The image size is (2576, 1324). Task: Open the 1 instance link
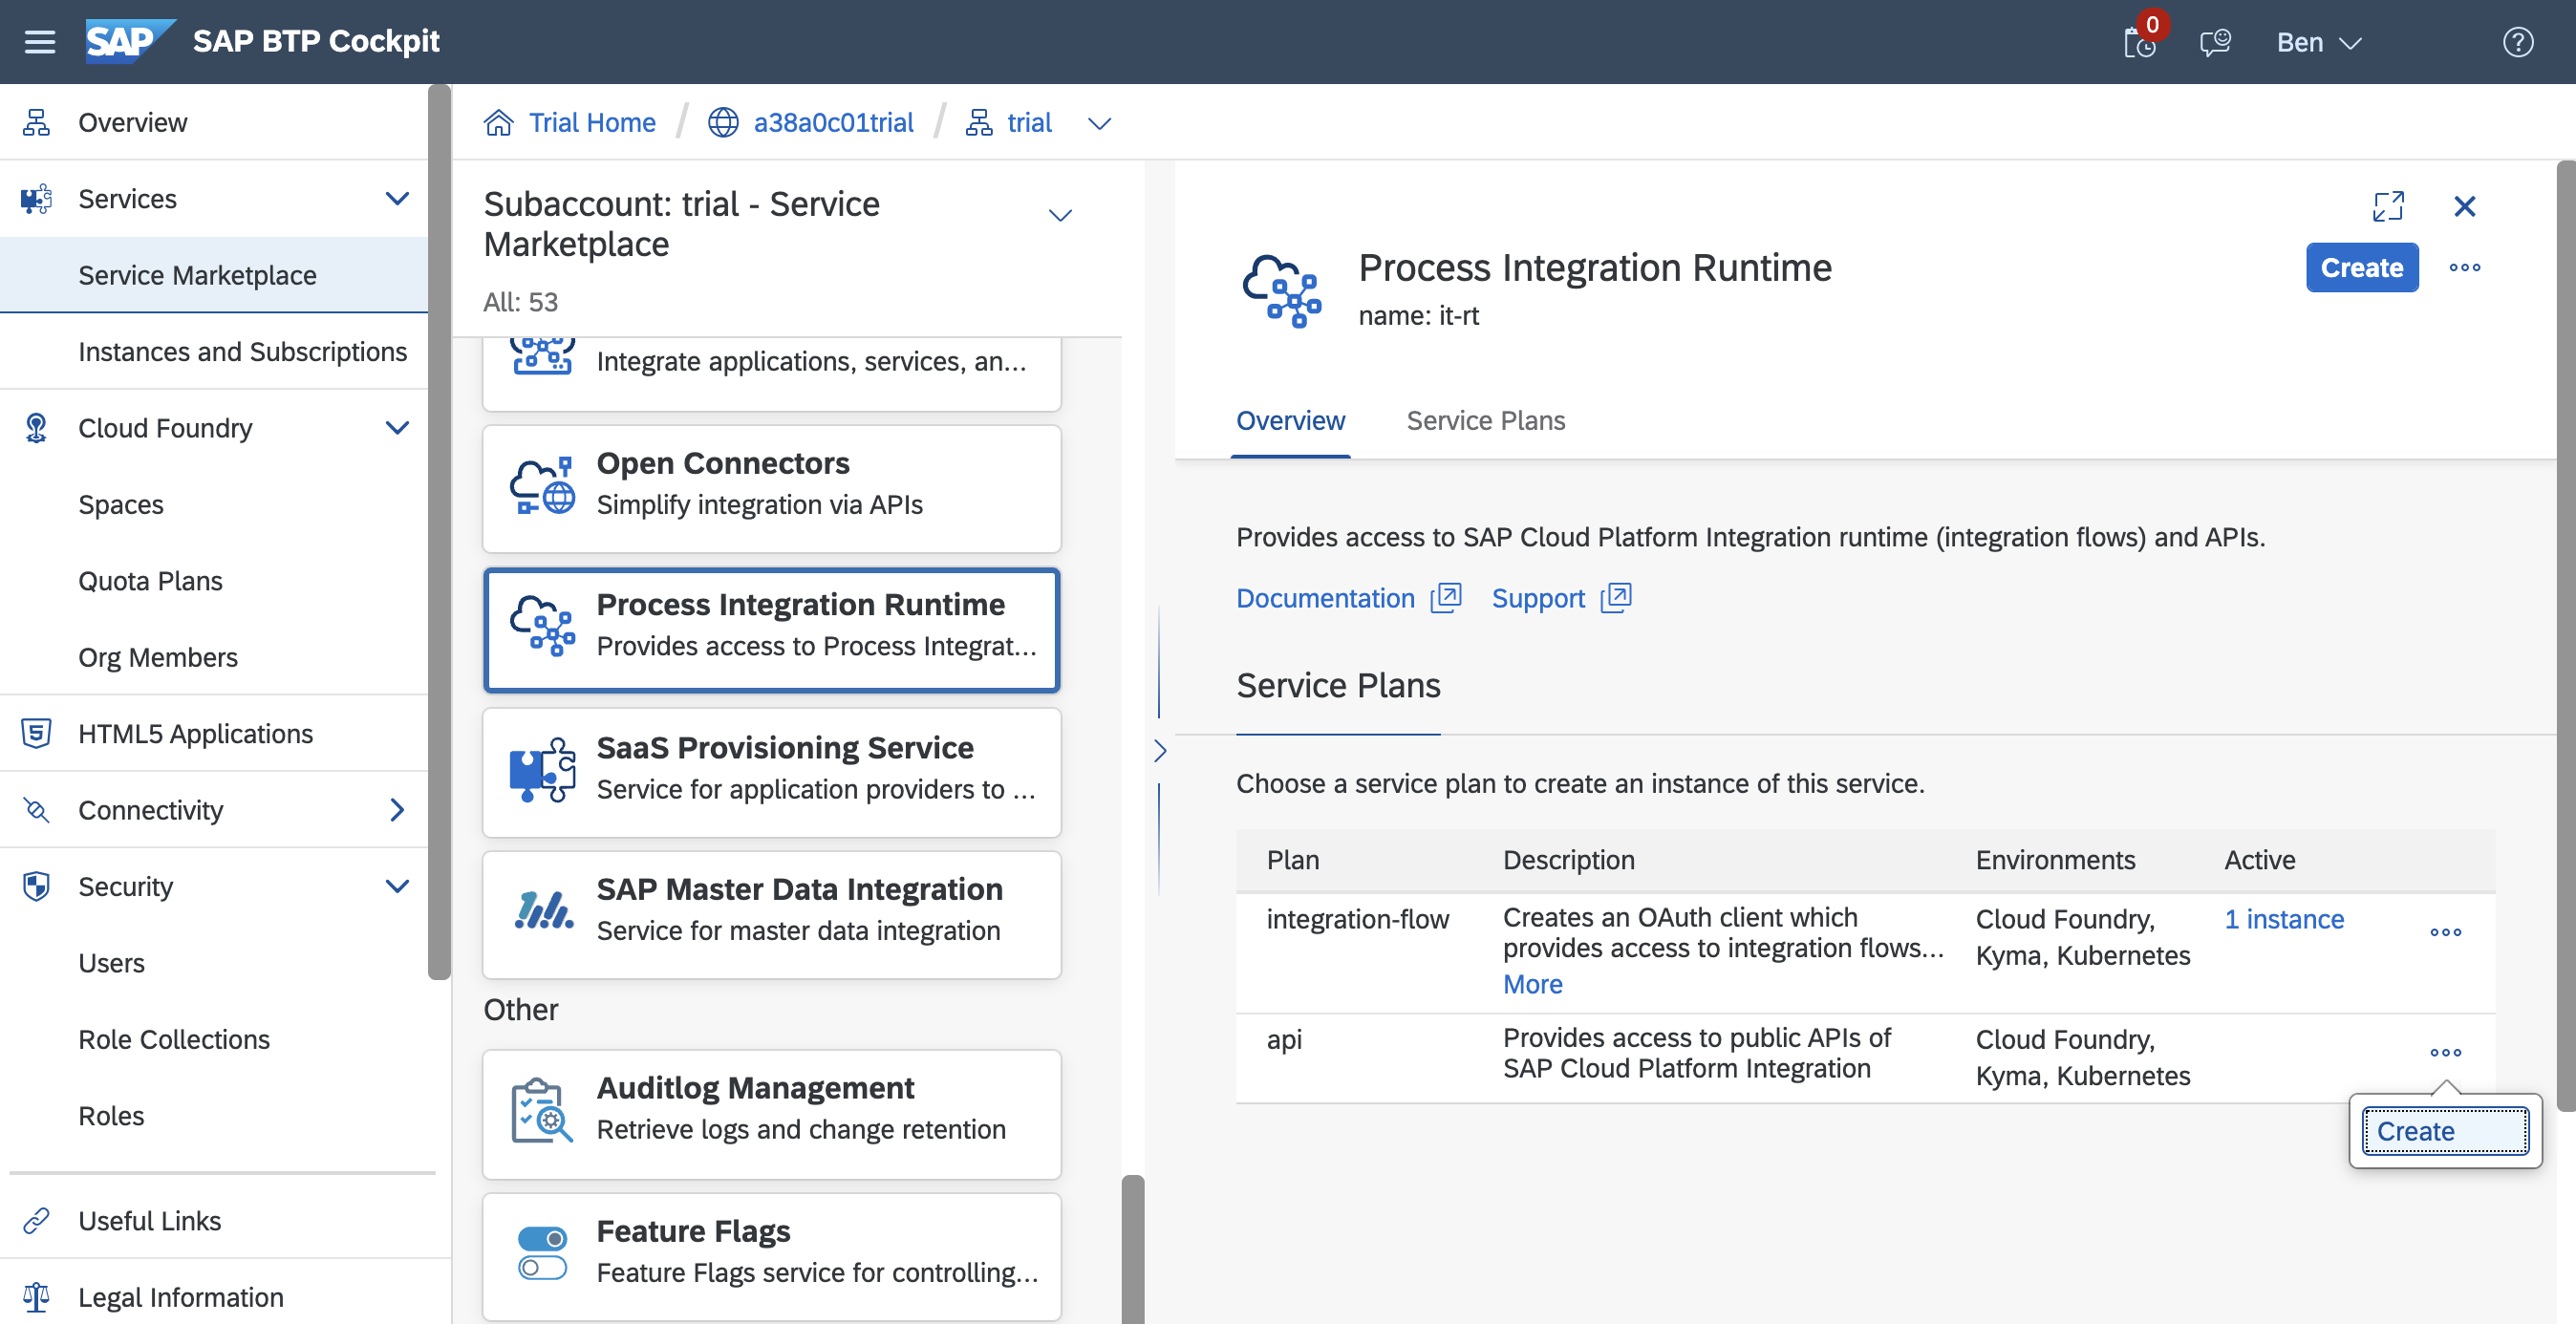[x=2283, y=919]
